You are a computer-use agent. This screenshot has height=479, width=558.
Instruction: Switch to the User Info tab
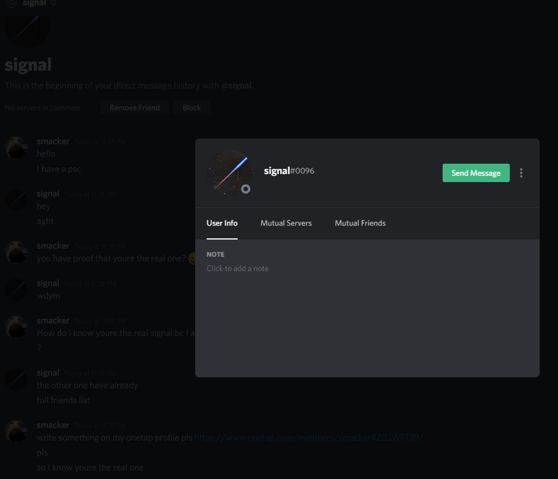click(x=222, y=223)
